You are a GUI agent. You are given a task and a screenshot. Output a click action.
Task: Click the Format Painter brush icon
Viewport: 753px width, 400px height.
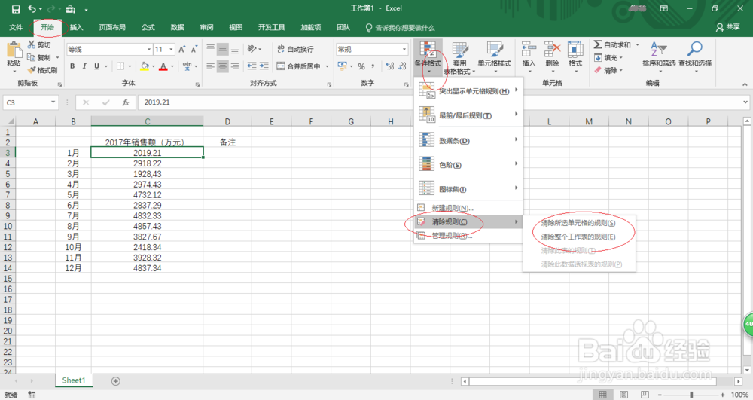point(32,70)
